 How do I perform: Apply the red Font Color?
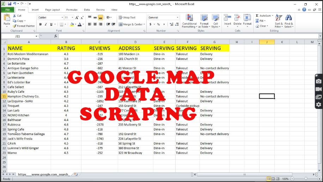click(79, 24)
